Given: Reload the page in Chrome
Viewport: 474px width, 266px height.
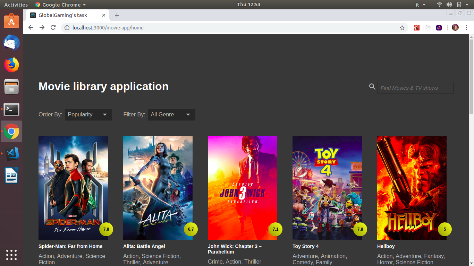Looking at the screenshot, I should 53,28.
